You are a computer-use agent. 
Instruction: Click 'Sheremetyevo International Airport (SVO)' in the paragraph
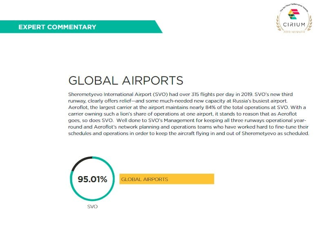click(x=118, y=94)
